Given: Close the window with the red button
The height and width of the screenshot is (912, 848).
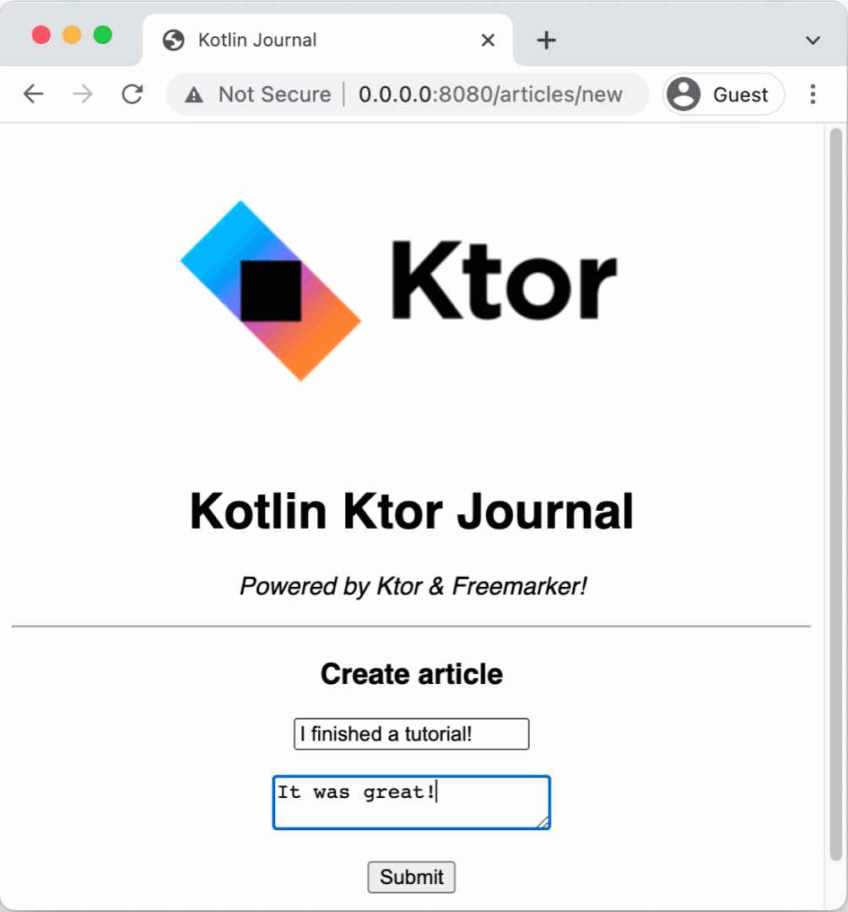Looking at the screenshot, I should (41, 35).
